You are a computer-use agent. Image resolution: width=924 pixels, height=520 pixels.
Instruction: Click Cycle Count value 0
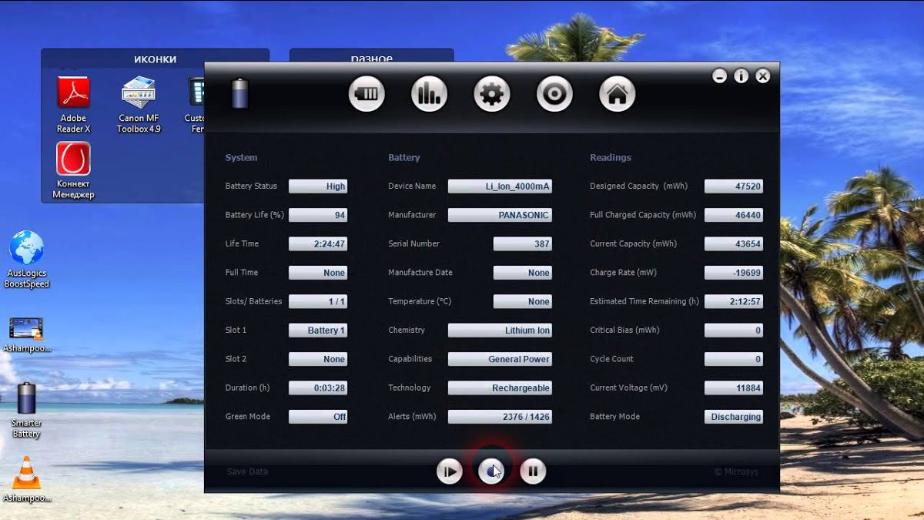734,359
